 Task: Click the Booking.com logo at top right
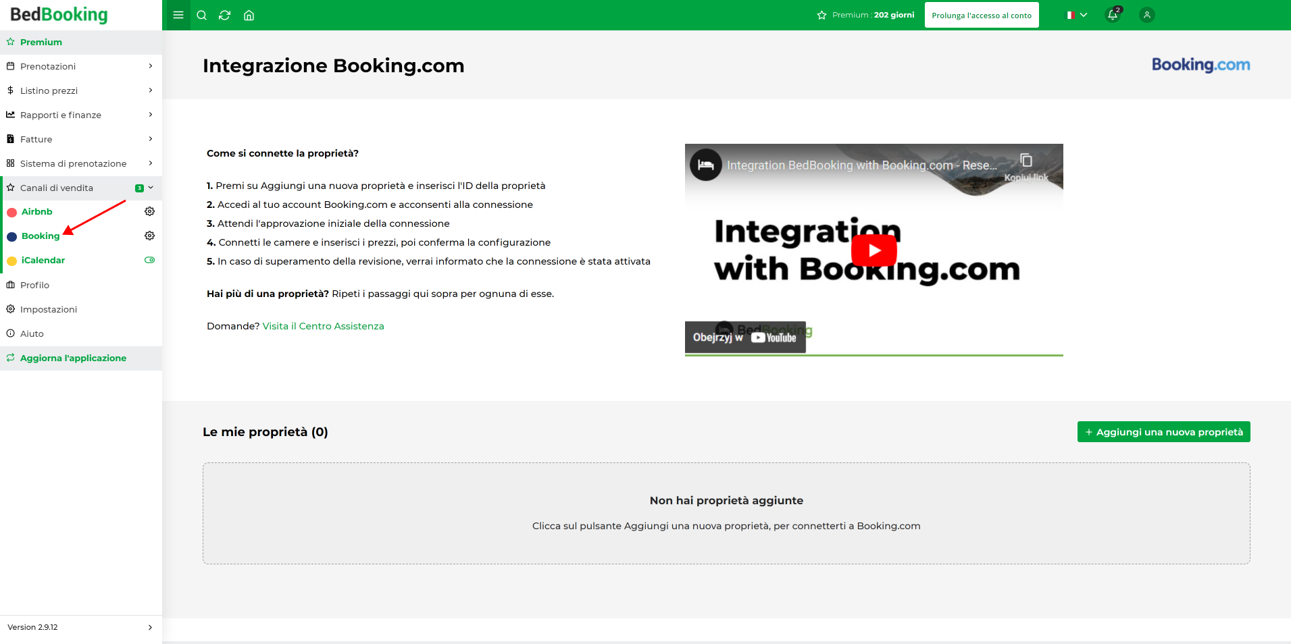pyautogui.click(x=1200, y=65)
